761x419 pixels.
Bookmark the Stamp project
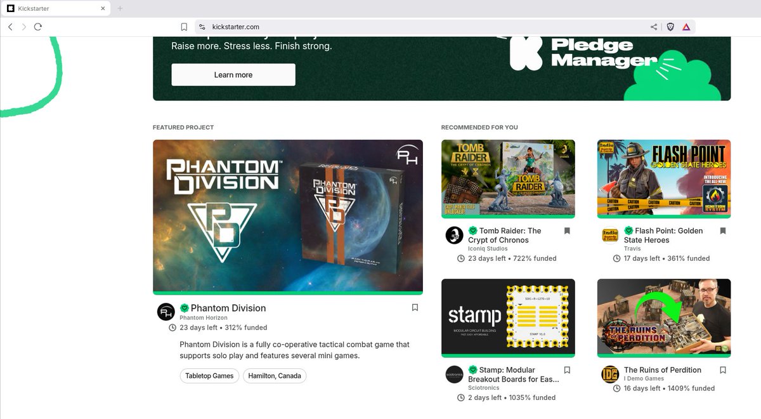[567, 370]
